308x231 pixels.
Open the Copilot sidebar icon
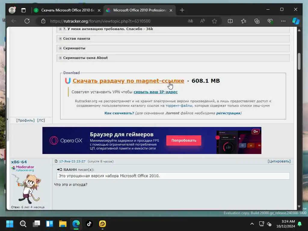pos(296,21)
